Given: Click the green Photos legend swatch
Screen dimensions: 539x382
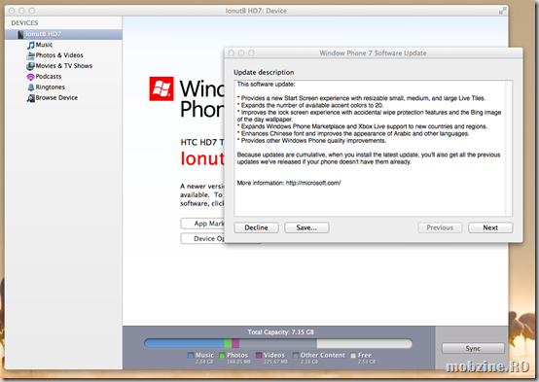Looking at the screenshot, I should (222, 356).
